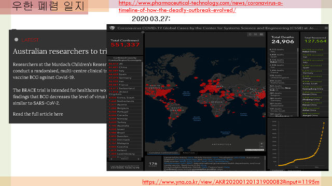Open the pharmaceutical-technology.com timeline link

pos(201,7)
